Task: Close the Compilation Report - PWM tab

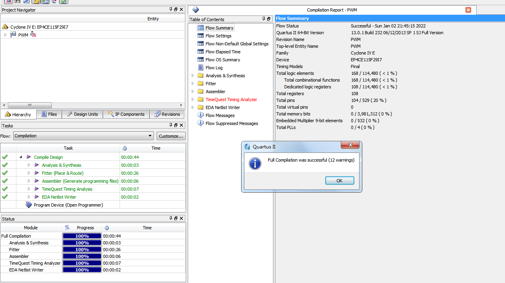Action: [468, 10]
